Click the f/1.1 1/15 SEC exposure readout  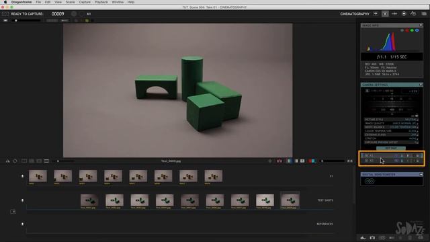[392, 56]
